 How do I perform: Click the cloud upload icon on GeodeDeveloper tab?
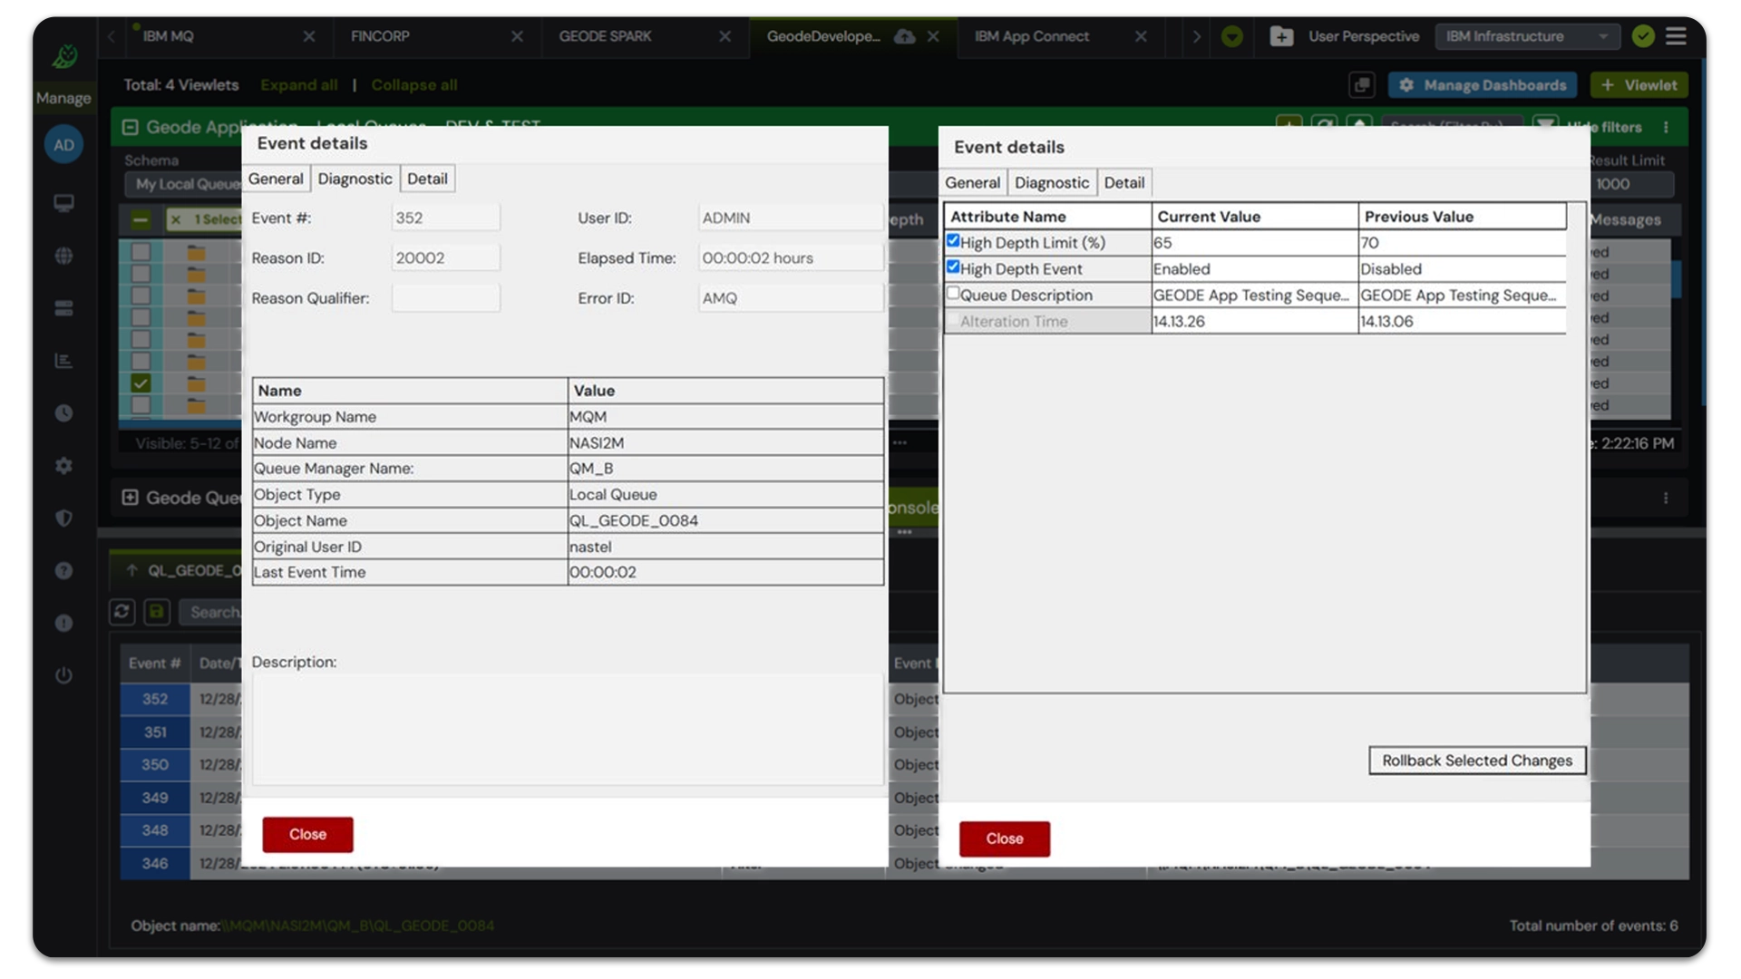tap(904, 36)
